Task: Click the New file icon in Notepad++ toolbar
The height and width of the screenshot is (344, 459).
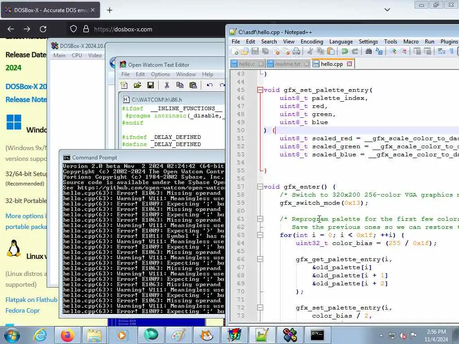Action: 234,52
